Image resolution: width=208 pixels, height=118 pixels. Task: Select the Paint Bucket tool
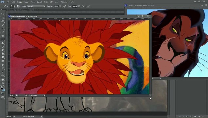coord(3,54)
